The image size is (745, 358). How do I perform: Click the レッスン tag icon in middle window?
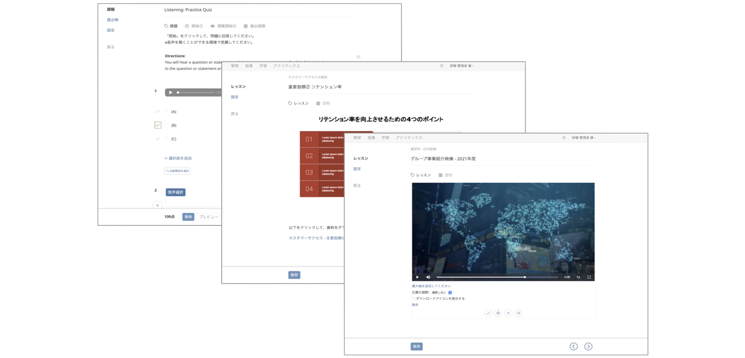tap(290, 103)
